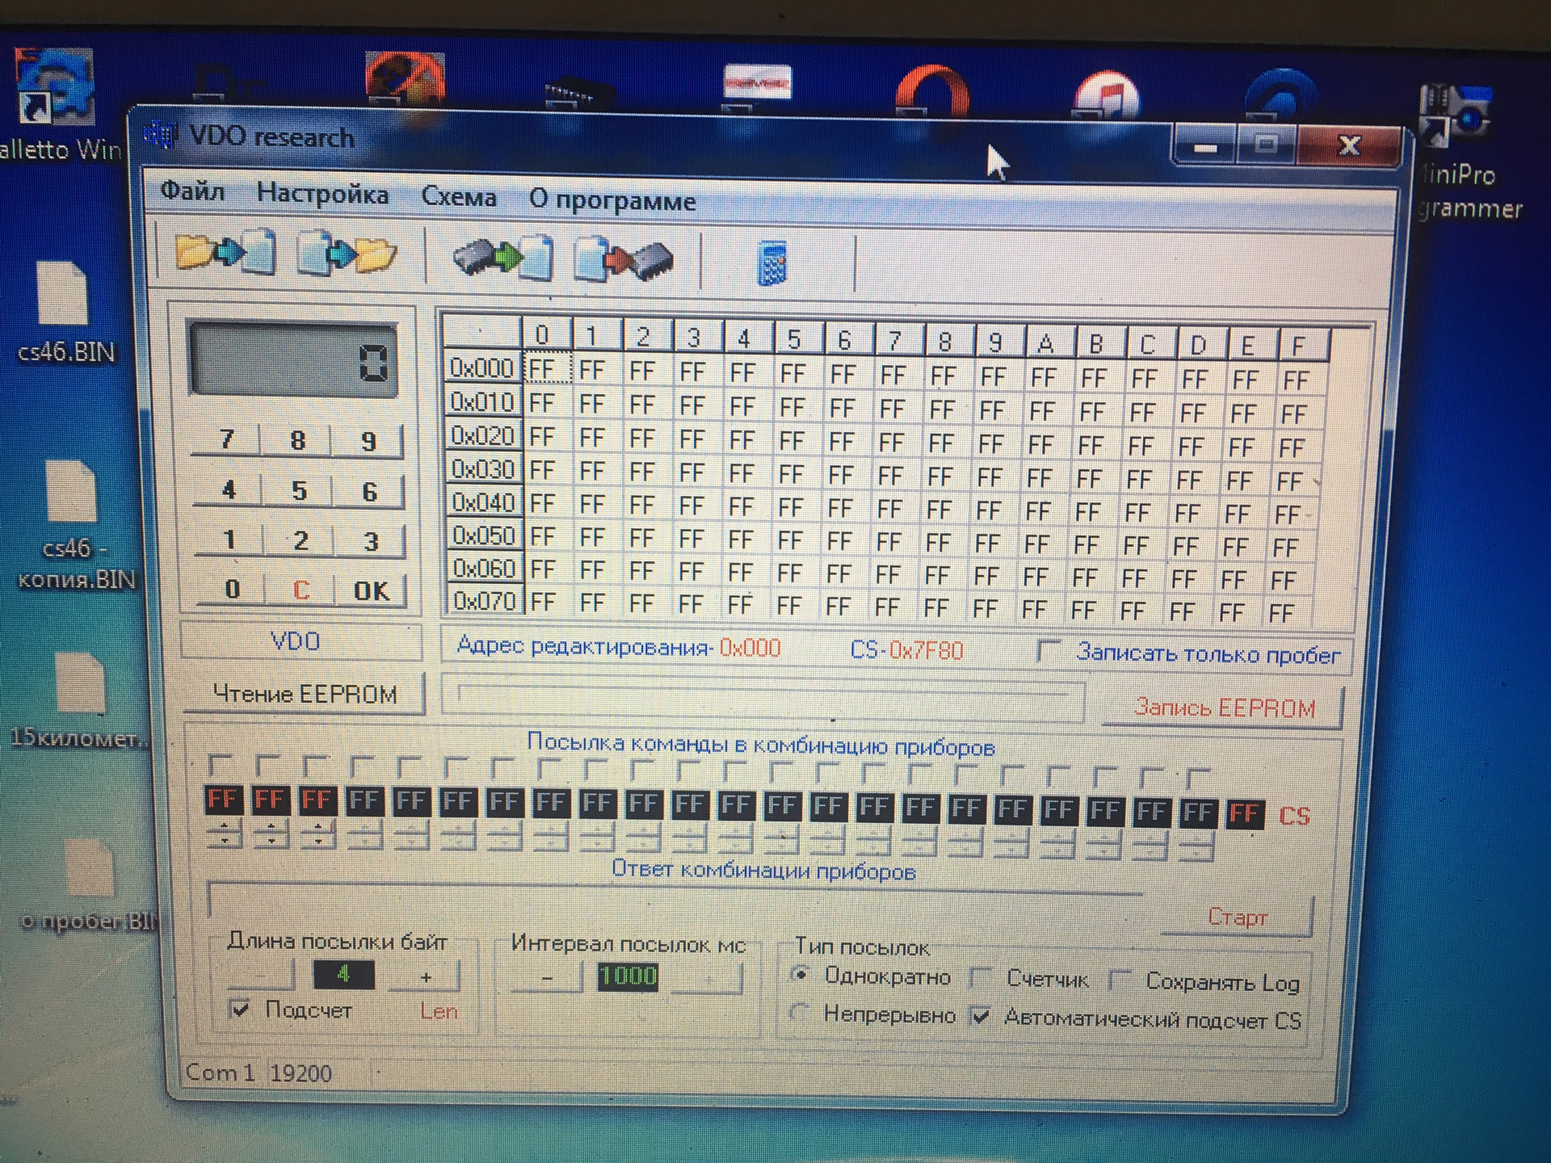Viewport: 1551px width, 1163px height.
Task: Toggle the Подсчет checkbox
Action: [x=239, y=1008]
